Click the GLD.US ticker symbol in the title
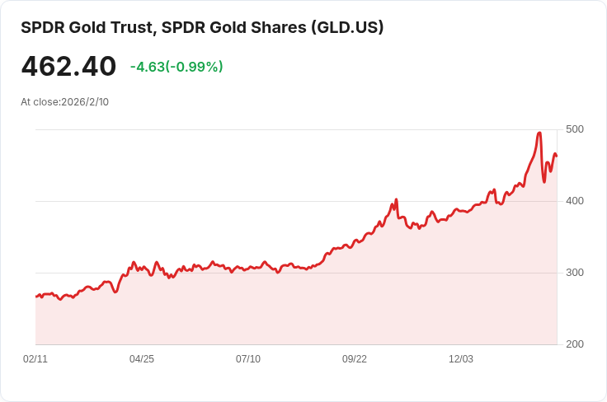607x402 pixels. click(346, 27)
